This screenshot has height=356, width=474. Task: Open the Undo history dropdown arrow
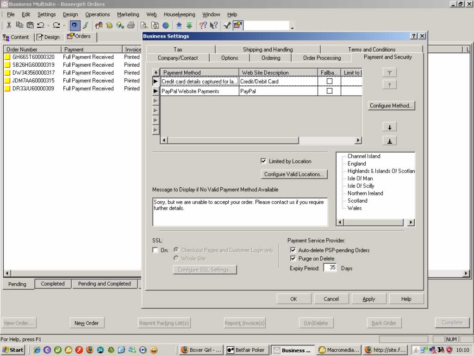click(48, 26)
